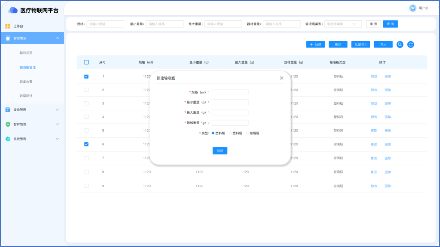This screenshot has width=440, height=247.
Task: Select the 玻璃瓶 radio option
Action: tap(247, 133)
